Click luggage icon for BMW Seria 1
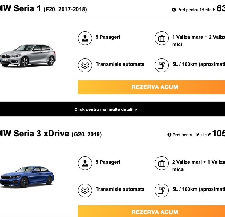This screenshot has height=217, width=225. (x=162, y=38)
